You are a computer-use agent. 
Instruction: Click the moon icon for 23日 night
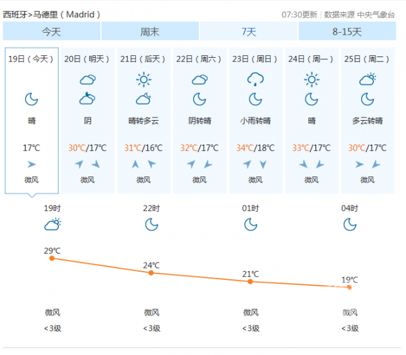click(255, 100)
